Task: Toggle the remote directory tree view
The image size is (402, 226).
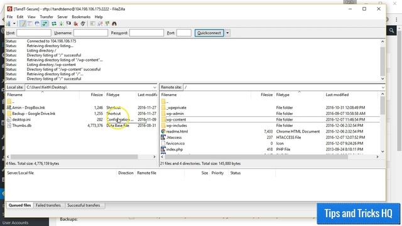Action: coord(37,24)
